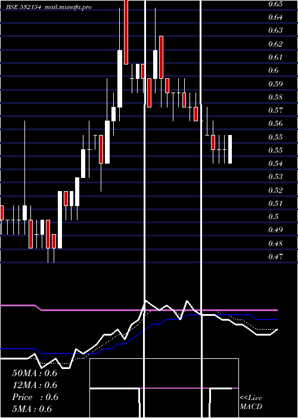Click the last white candle on the right
Image resolution: width=298 pixels, height=418 pixels.
point(230,149)
